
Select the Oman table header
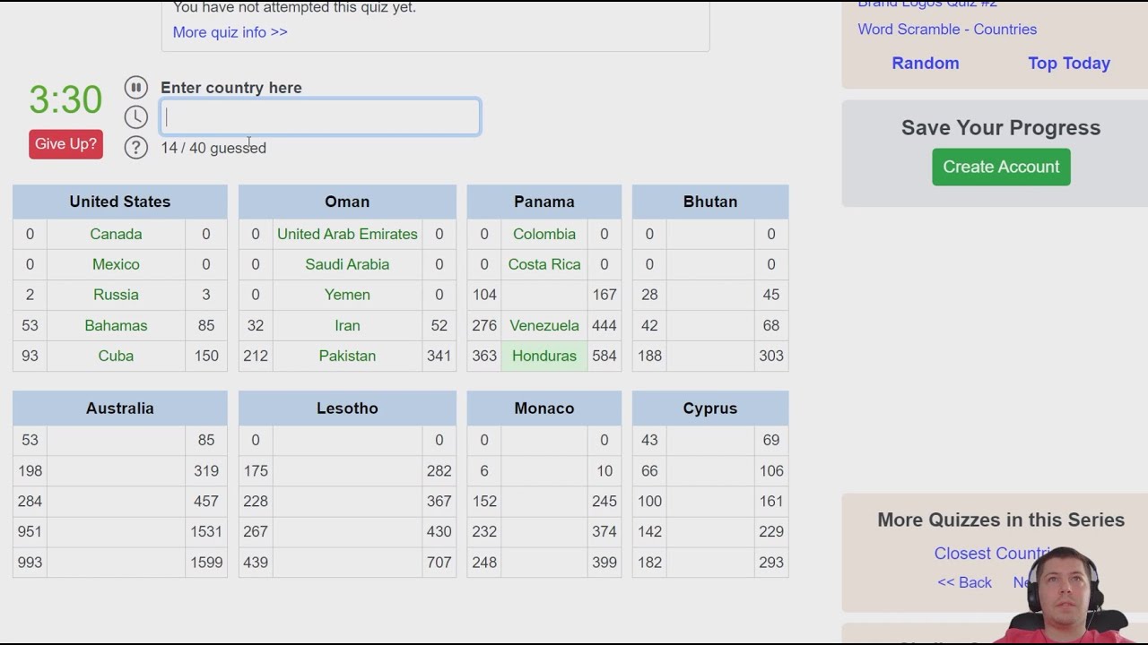347,202
